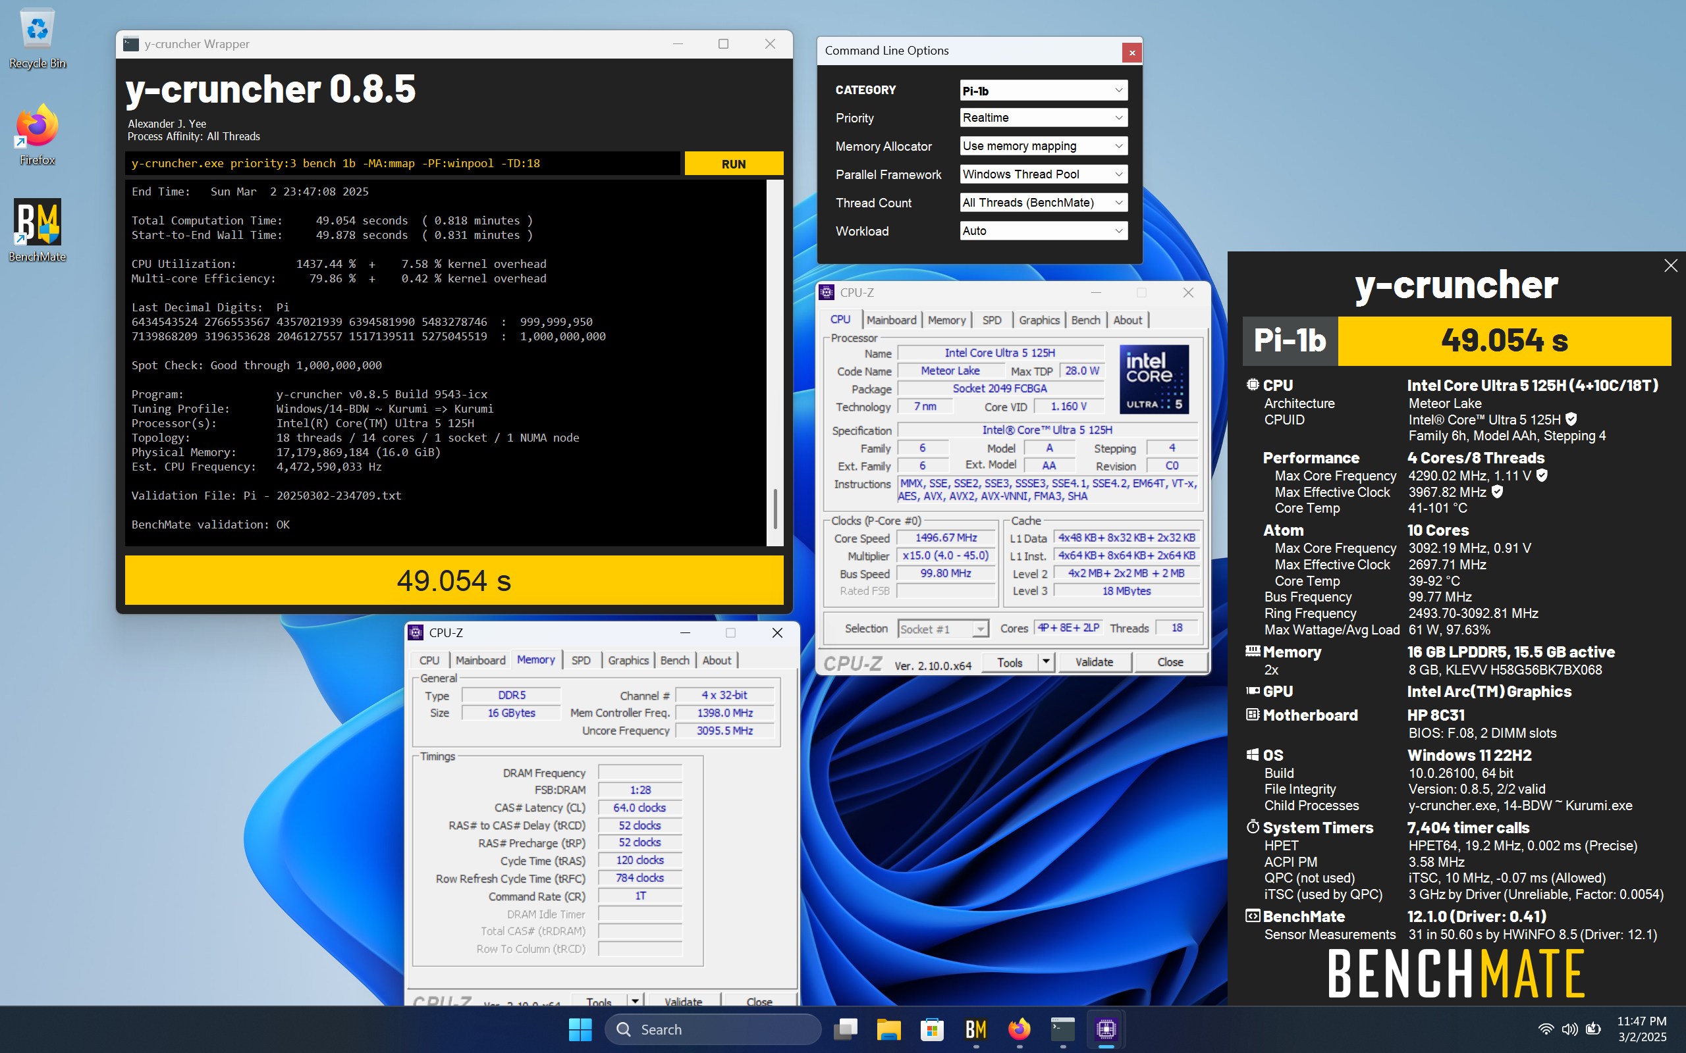This screenshot has width=1686, height=1053.
Task: Close the BenchMate result panel
Action: (x=1670, y=265)
